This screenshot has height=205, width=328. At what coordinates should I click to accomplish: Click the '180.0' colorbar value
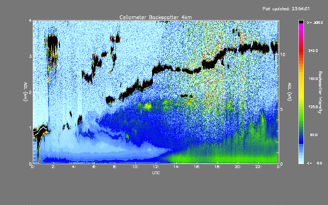pyautogui.click(x=313, y=79)
